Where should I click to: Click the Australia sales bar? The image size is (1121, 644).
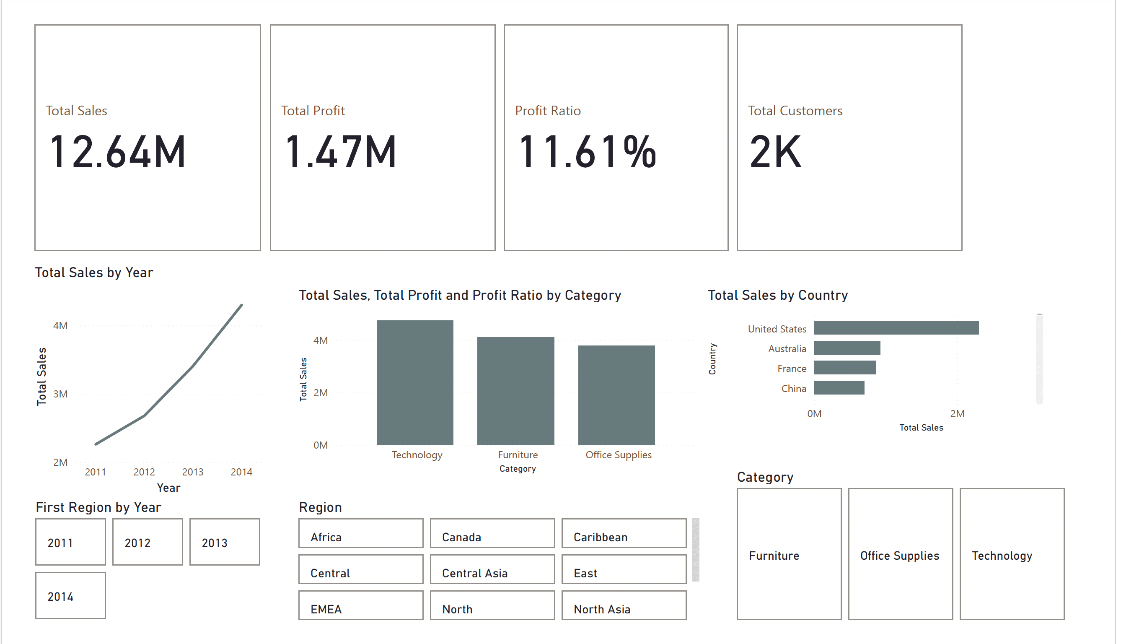[x=847, y=348]
